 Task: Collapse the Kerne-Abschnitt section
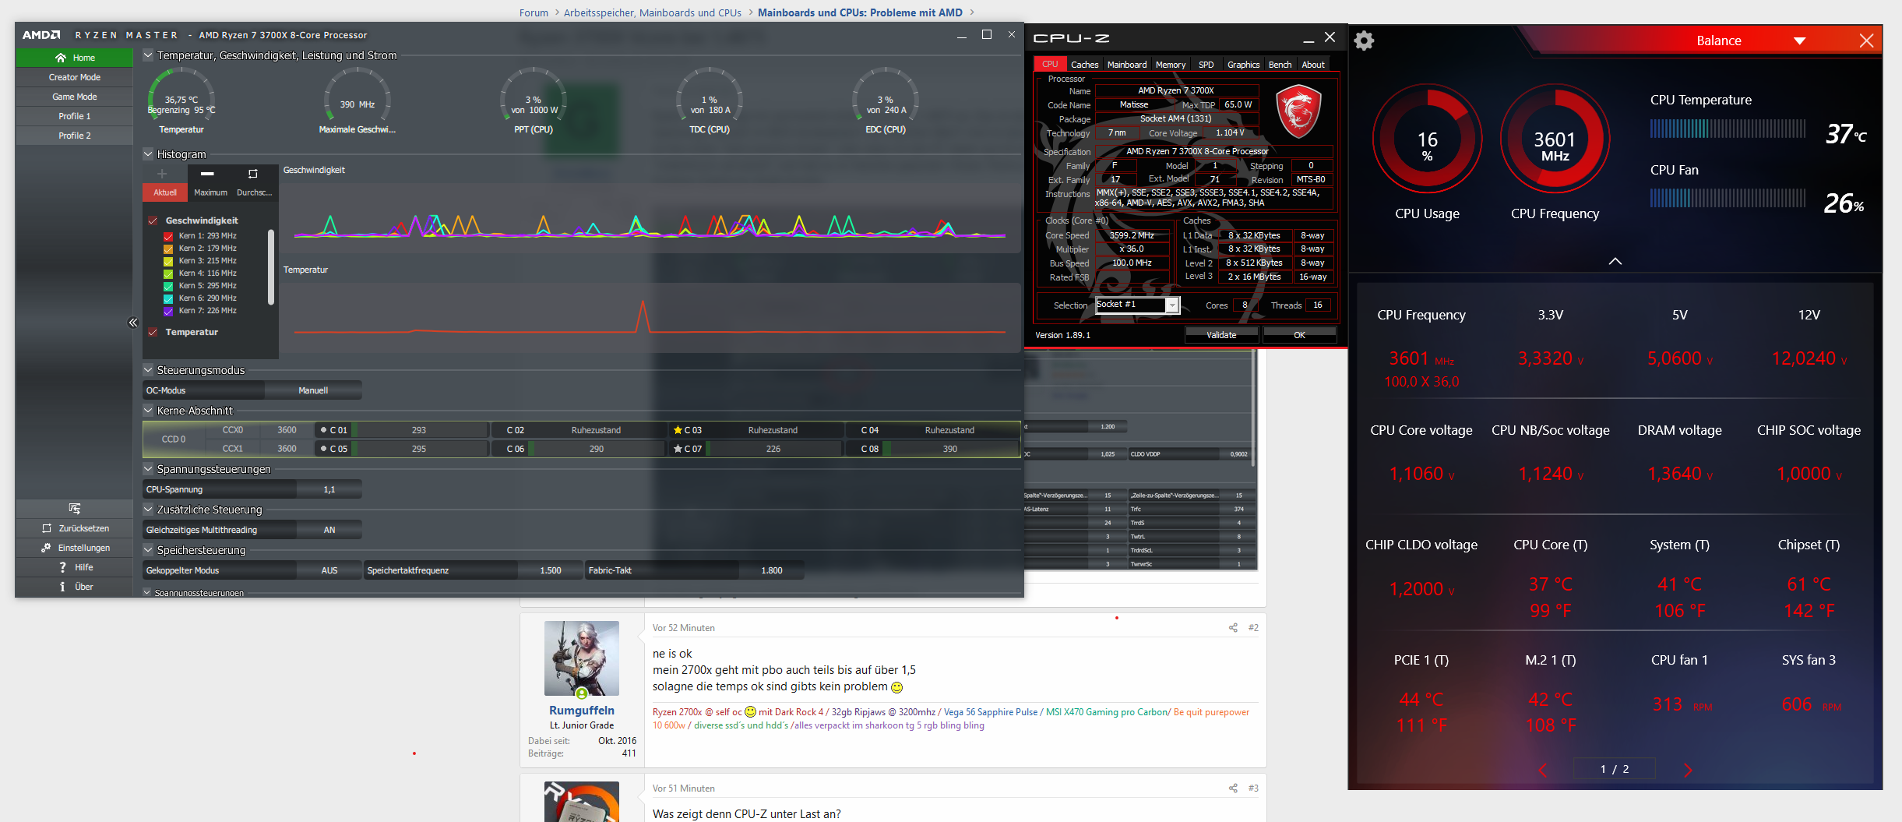(x=148, y=411)
